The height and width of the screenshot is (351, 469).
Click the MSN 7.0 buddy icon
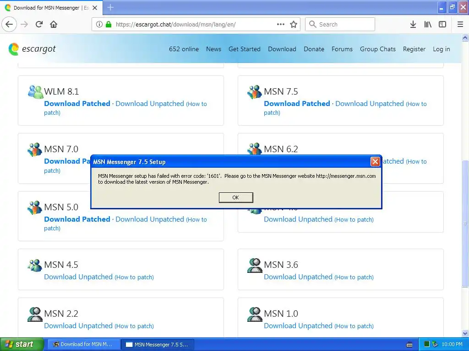pyautogui.click(x=35, y=149)
